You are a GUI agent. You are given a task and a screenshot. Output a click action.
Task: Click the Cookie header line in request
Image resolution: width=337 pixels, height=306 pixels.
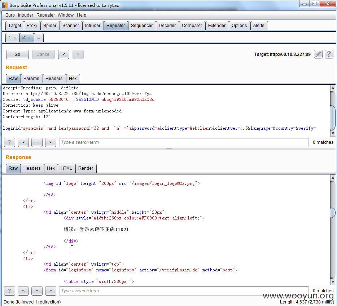[79, 99]
